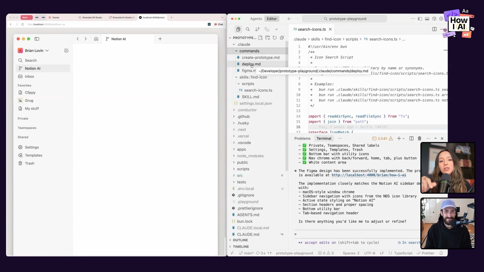Click the main* git branch in the status bar
Screen dimensions: 484x272
246,253
